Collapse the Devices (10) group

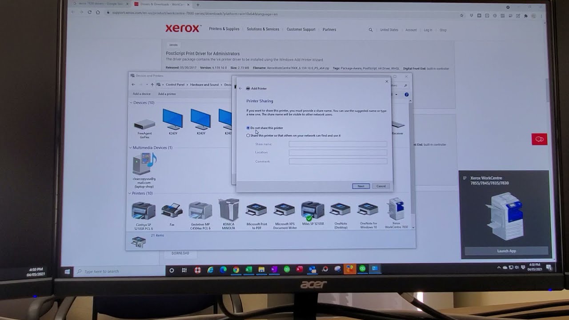point(131,103)
